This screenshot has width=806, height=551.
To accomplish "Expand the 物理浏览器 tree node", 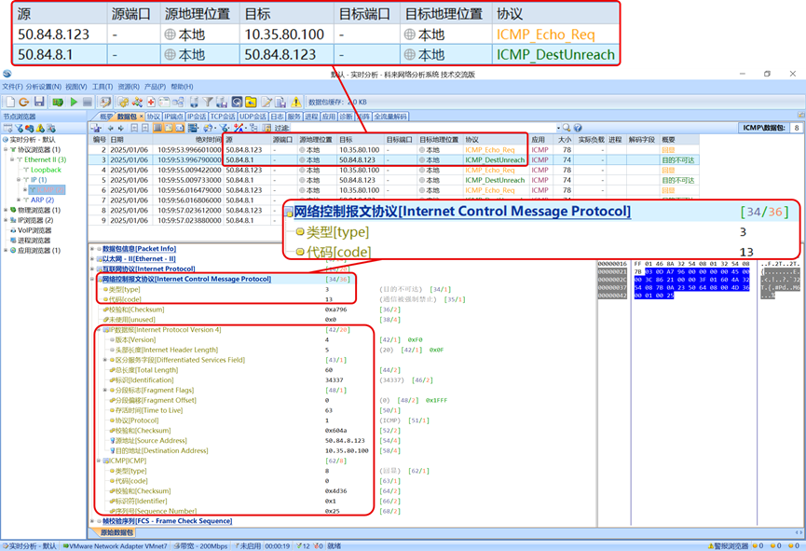I will point(5,210).
